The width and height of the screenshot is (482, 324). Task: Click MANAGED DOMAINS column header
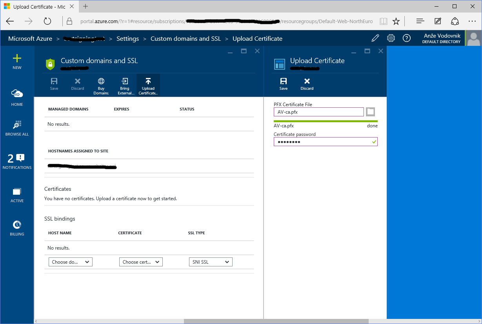(x=68, y=109)
